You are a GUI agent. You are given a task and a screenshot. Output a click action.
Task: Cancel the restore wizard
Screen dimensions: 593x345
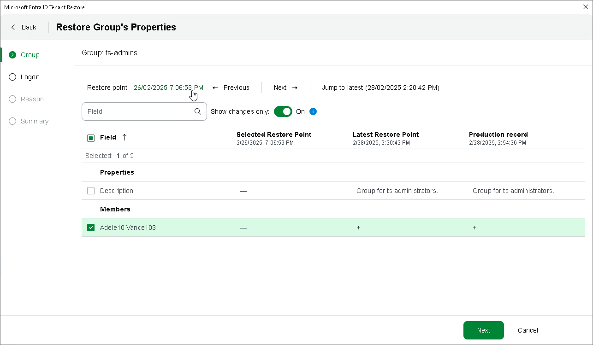pyautogui.click(x=528, y=330)
